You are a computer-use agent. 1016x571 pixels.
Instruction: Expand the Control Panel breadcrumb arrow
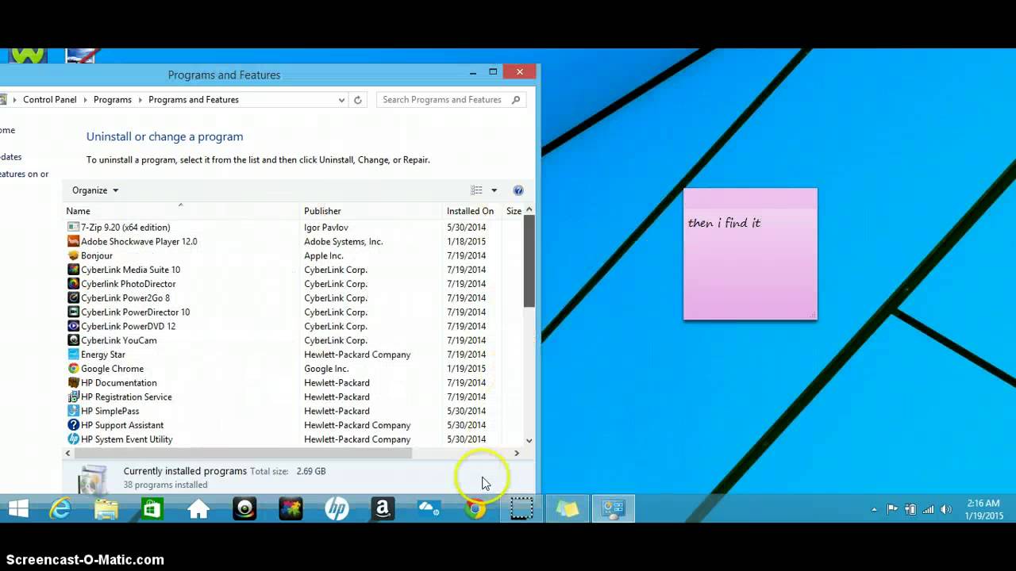86,100
